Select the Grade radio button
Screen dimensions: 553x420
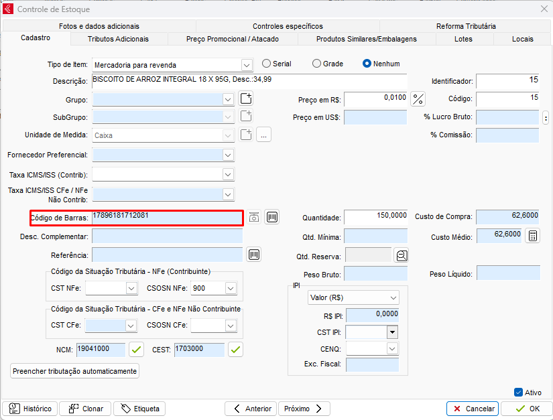coord(317,64)
